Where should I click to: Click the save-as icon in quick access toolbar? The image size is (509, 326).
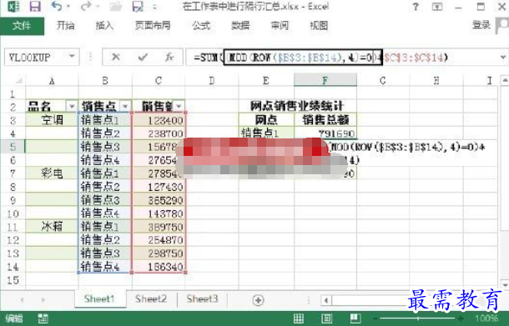[x=138, y=6]
